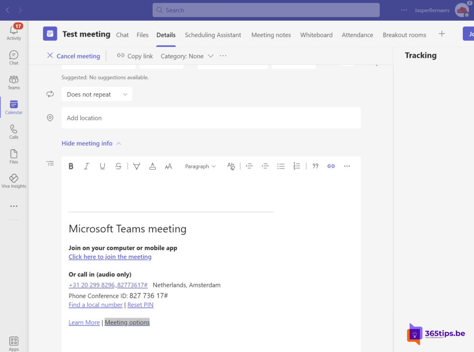474x352 pixels.
Task: Click inside the Add location field
Action: pos(139,118)
